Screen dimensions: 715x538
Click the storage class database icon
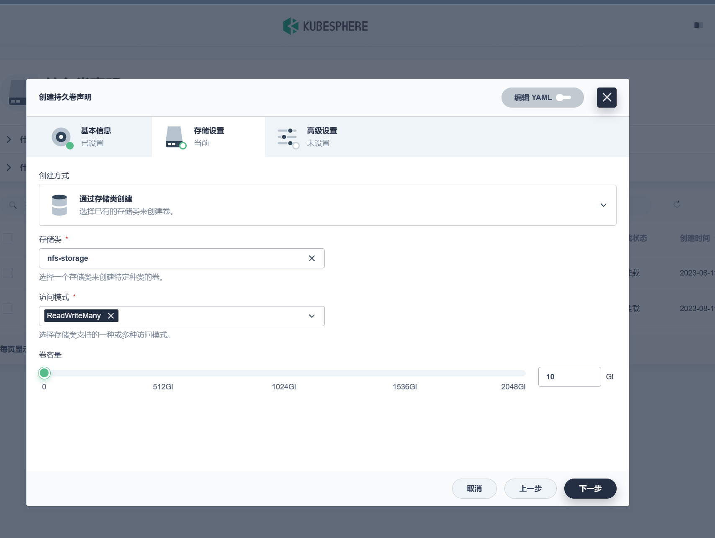59,205
